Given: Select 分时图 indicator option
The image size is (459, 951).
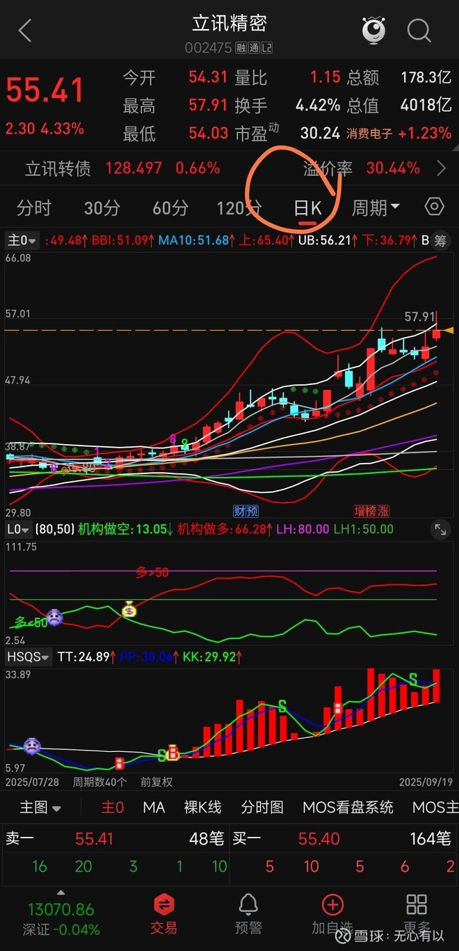Looking at the screenshot, I should [262, 808].
